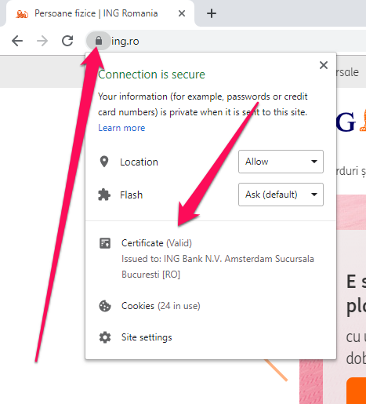This screenshot has width=366, height=404.
Task: Open Certificate (Valid) details
Action: [x=157, y=243]
